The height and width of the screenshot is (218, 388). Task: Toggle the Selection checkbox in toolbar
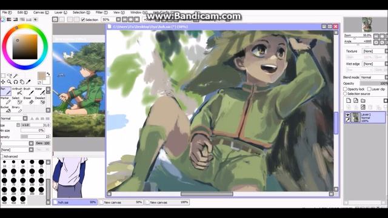coord(83,19)
